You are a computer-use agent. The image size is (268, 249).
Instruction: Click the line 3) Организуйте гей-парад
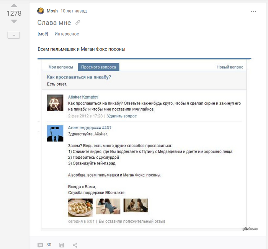click(x=92, y=163)
